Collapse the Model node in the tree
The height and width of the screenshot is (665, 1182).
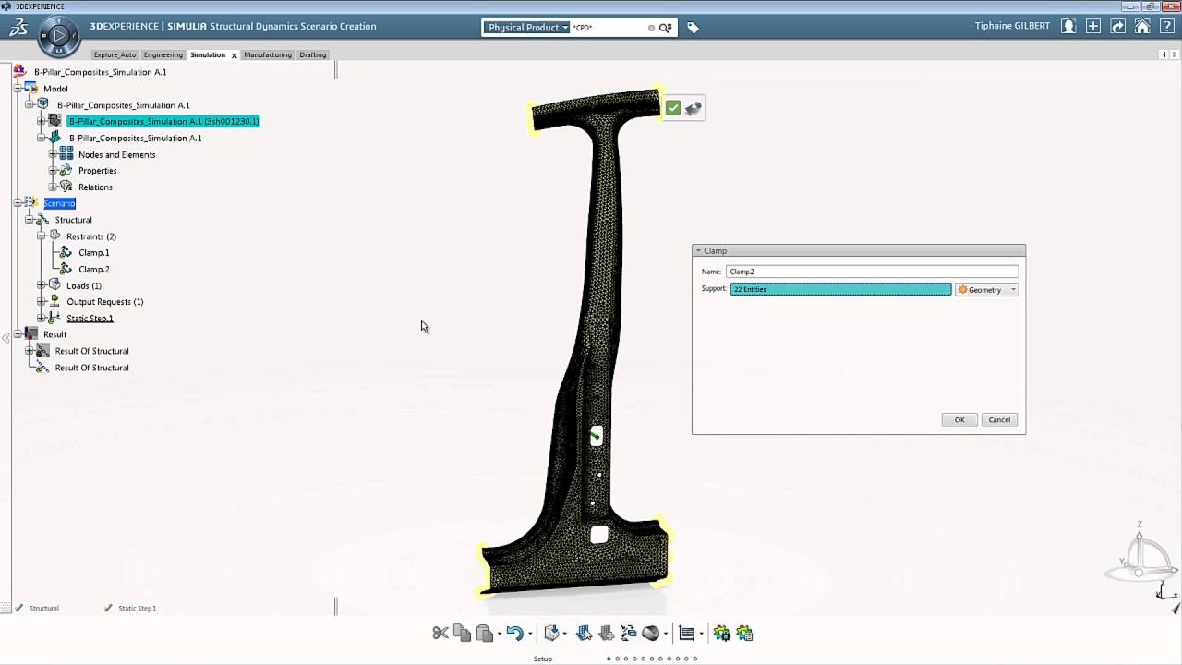point(18,89)
